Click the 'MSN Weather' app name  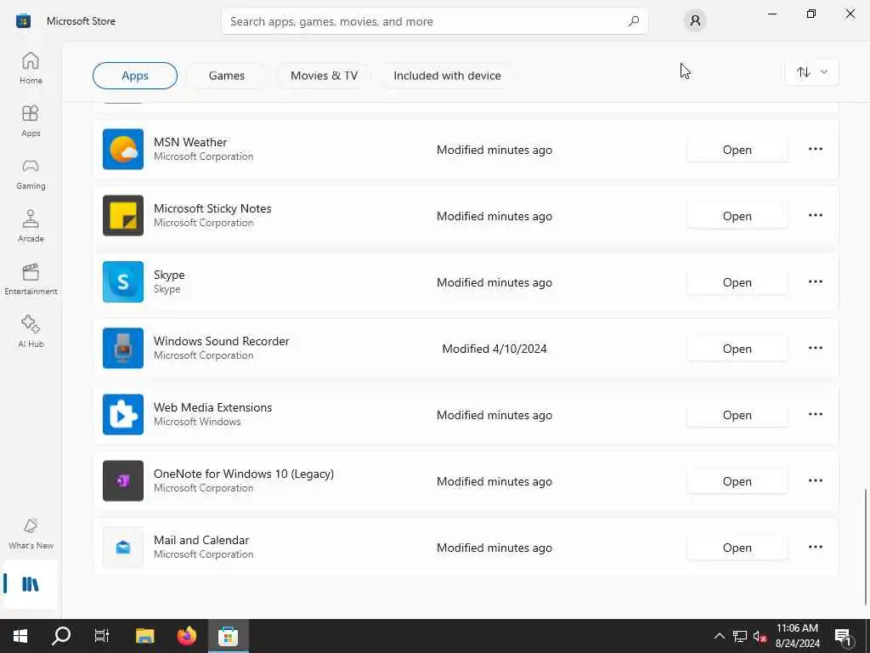click(x=190, y=142)
